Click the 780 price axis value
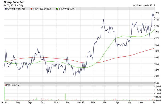 pyautogui.click(x=157, y=13)
